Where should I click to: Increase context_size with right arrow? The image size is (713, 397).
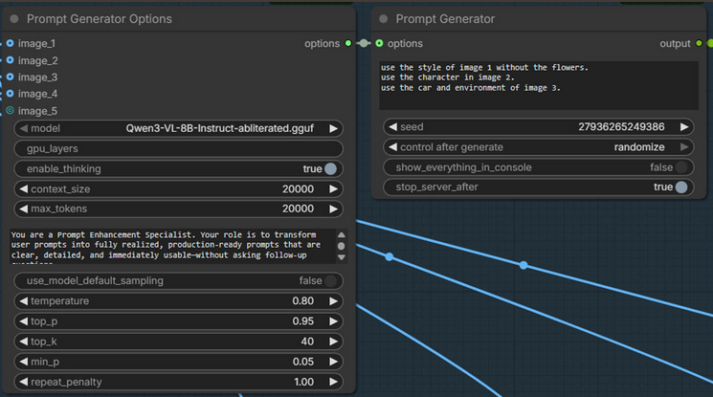(x=333, y=188)
